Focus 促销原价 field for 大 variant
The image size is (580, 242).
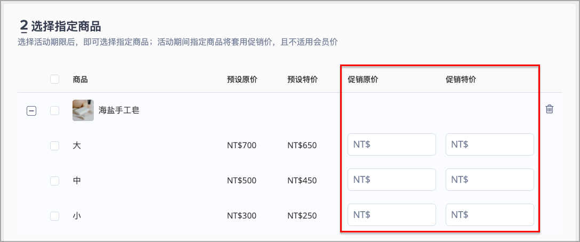[392, 144]
